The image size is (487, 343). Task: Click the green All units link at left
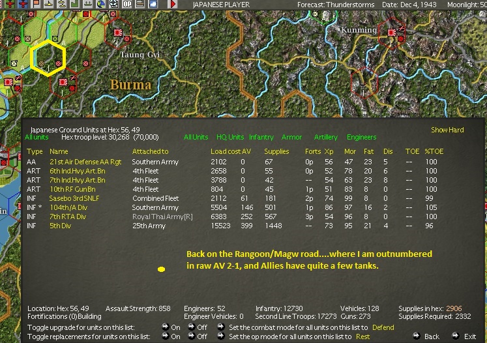(x=37, y=137)
